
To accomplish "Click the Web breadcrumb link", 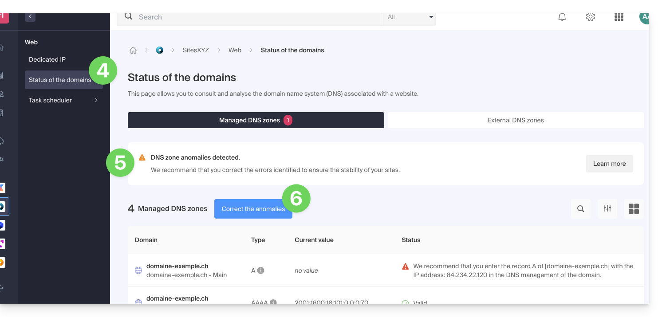I will (235, 50).
